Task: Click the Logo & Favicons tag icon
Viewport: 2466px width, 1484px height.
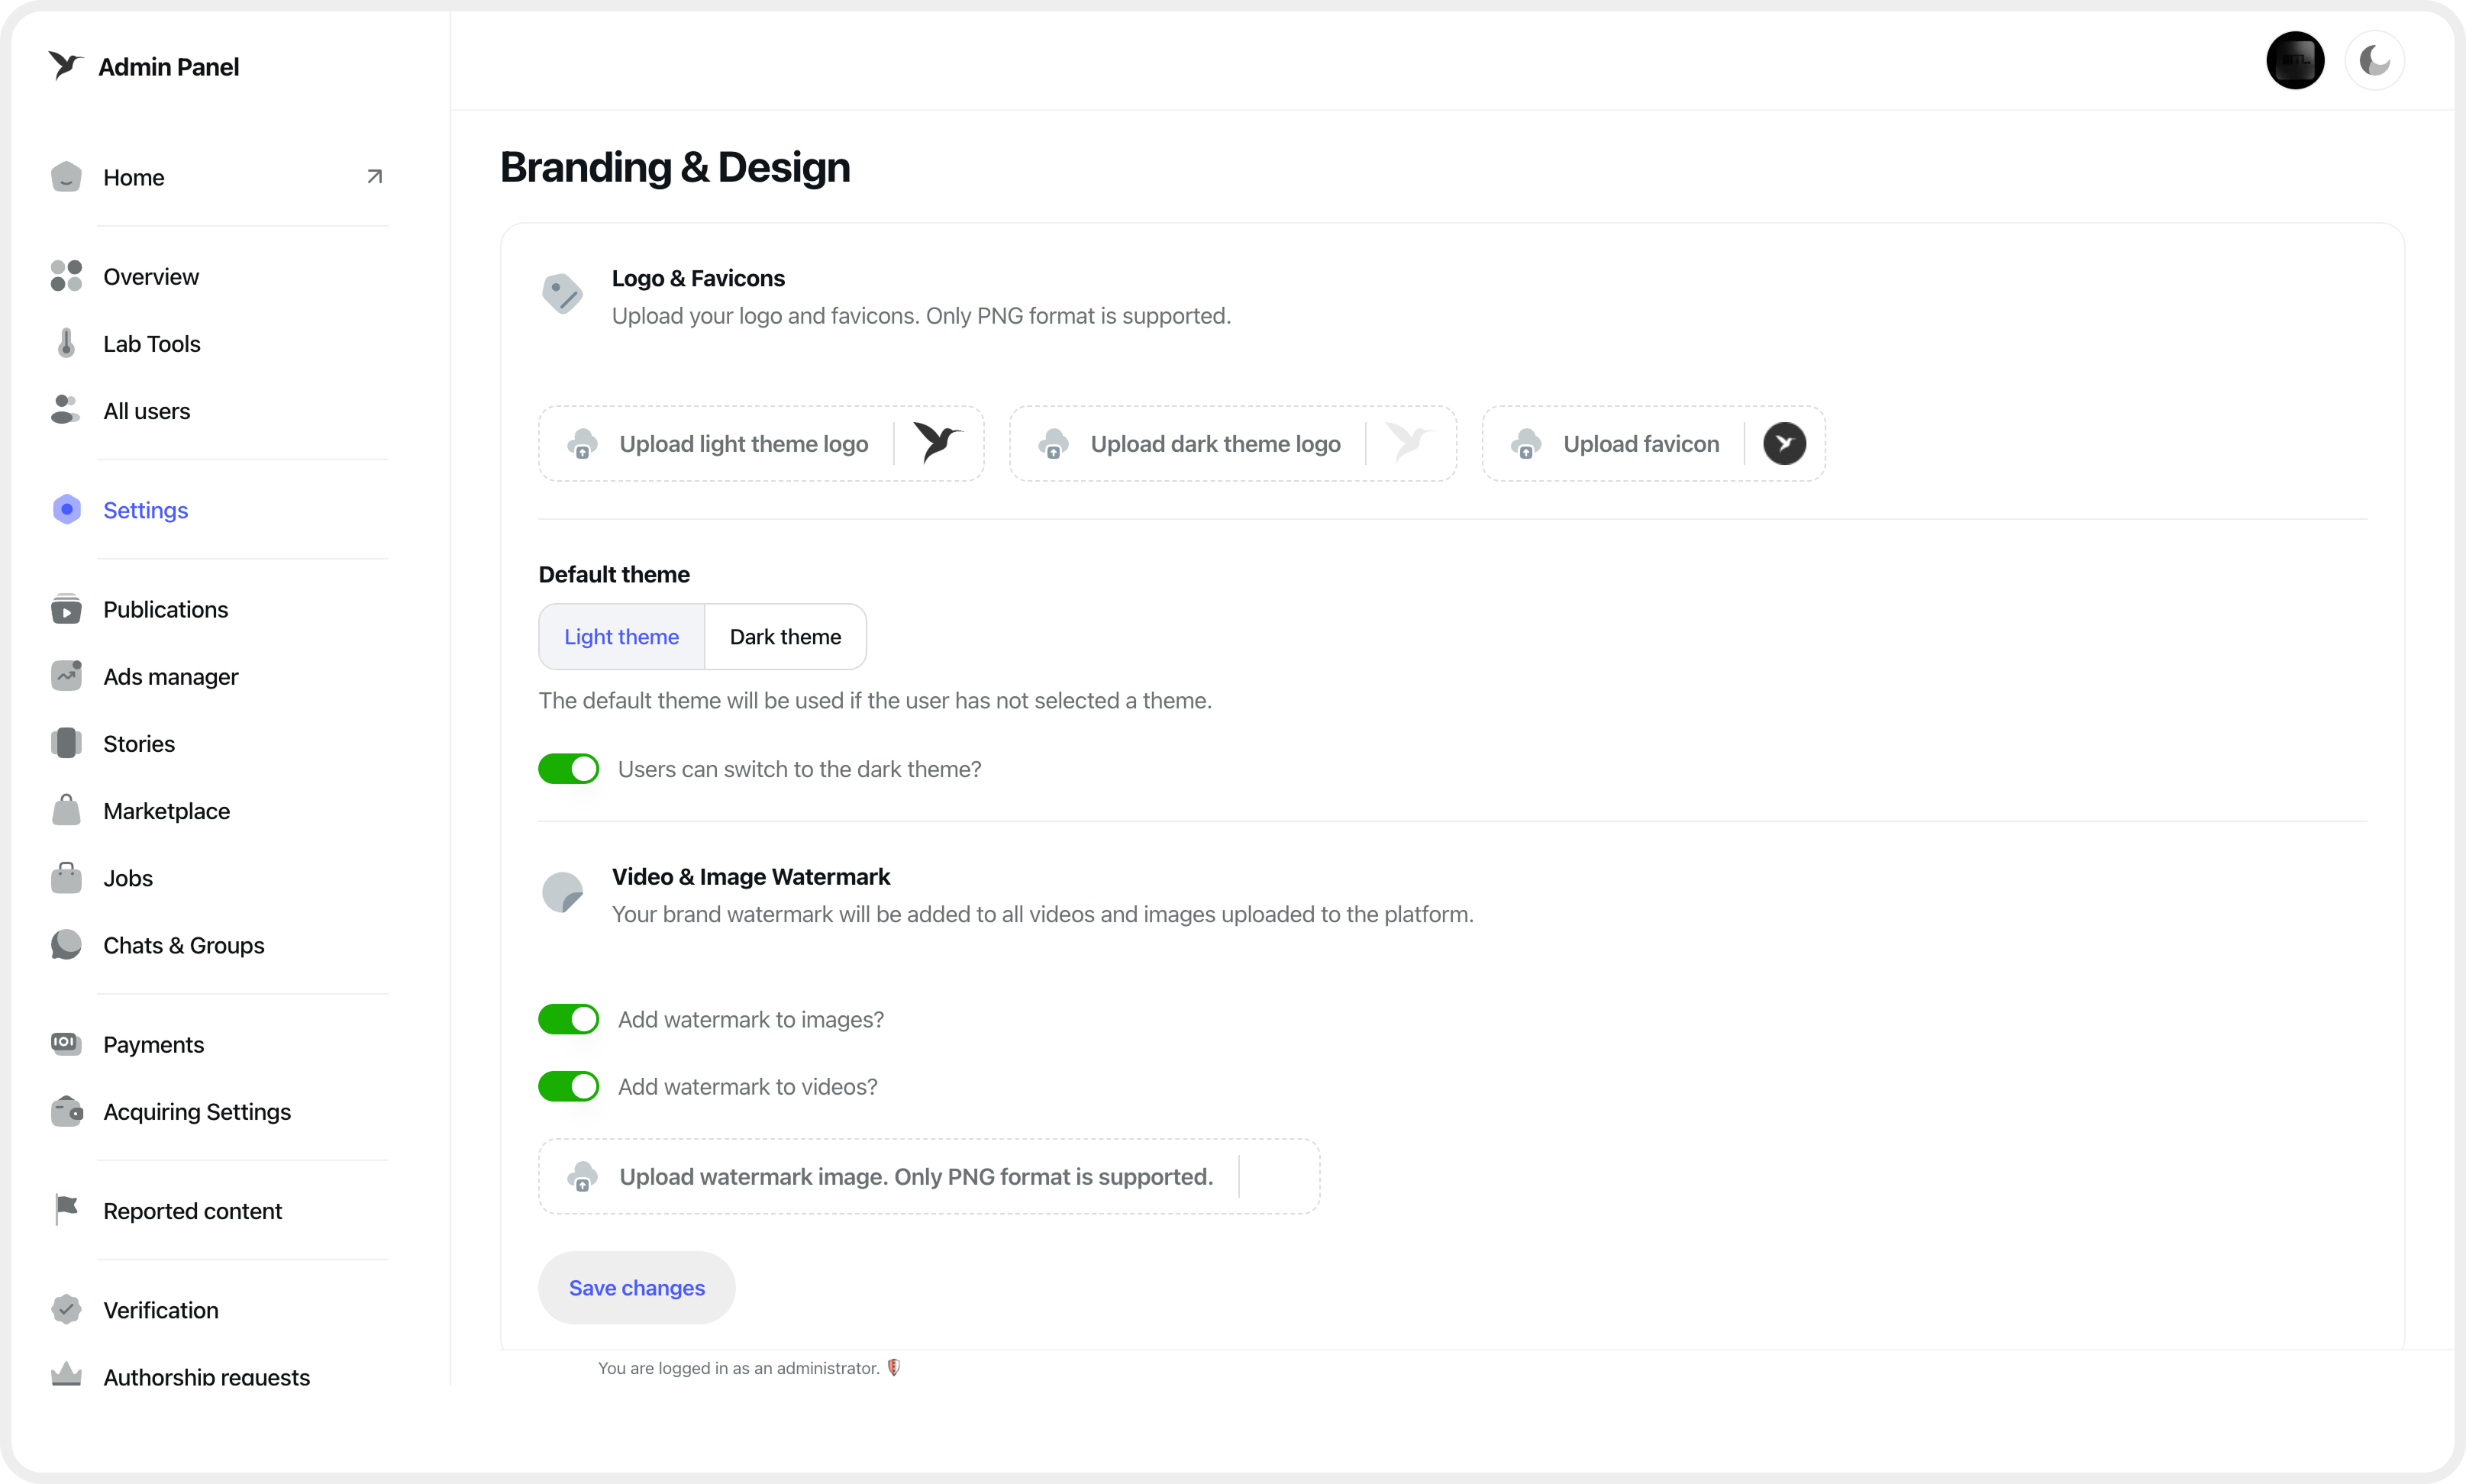Action: 562,294
